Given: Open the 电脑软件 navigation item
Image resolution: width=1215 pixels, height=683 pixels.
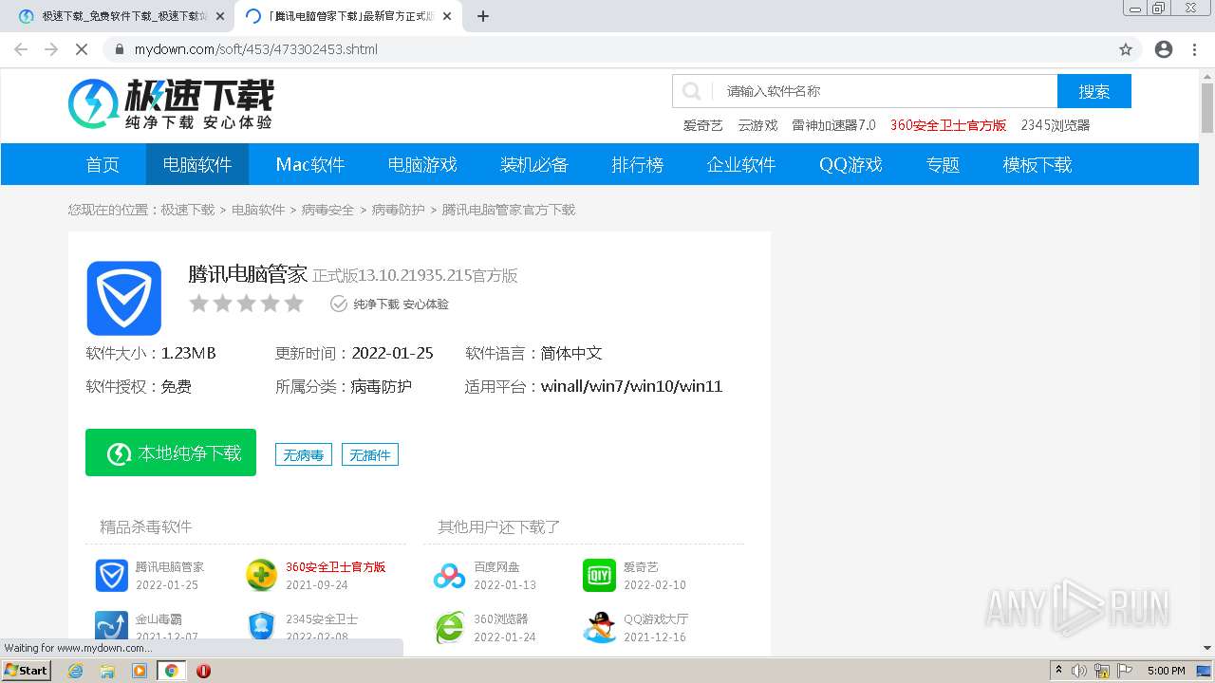Looking at the screenshot, I should pyautogui.click(x=197, y=164).
